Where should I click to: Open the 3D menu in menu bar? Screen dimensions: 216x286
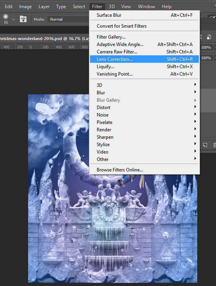[112, 7]
